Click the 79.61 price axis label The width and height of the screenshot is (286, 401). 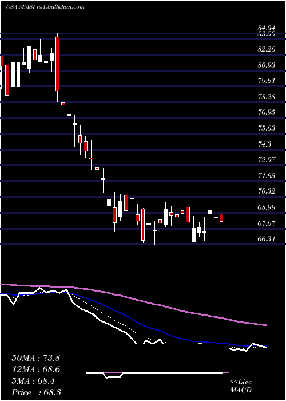pos(267,81)
